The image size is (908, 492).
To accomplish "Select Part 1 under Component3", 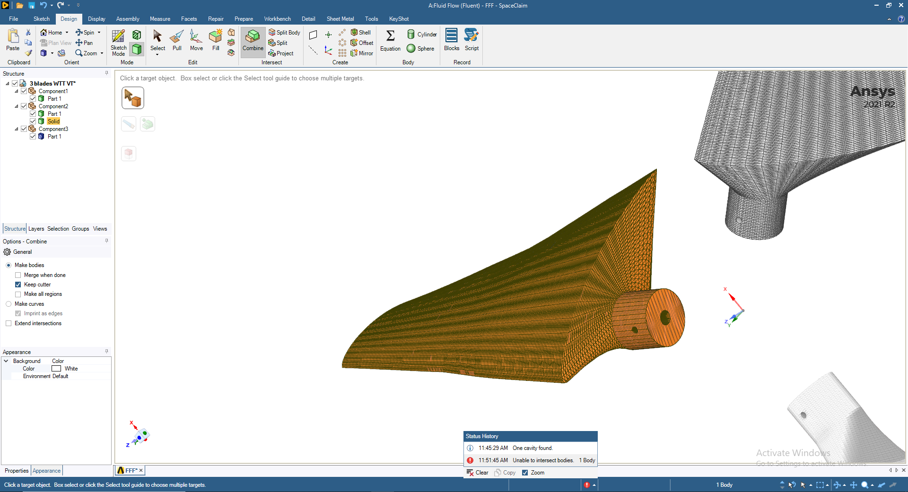I will (x=54, y=137).
